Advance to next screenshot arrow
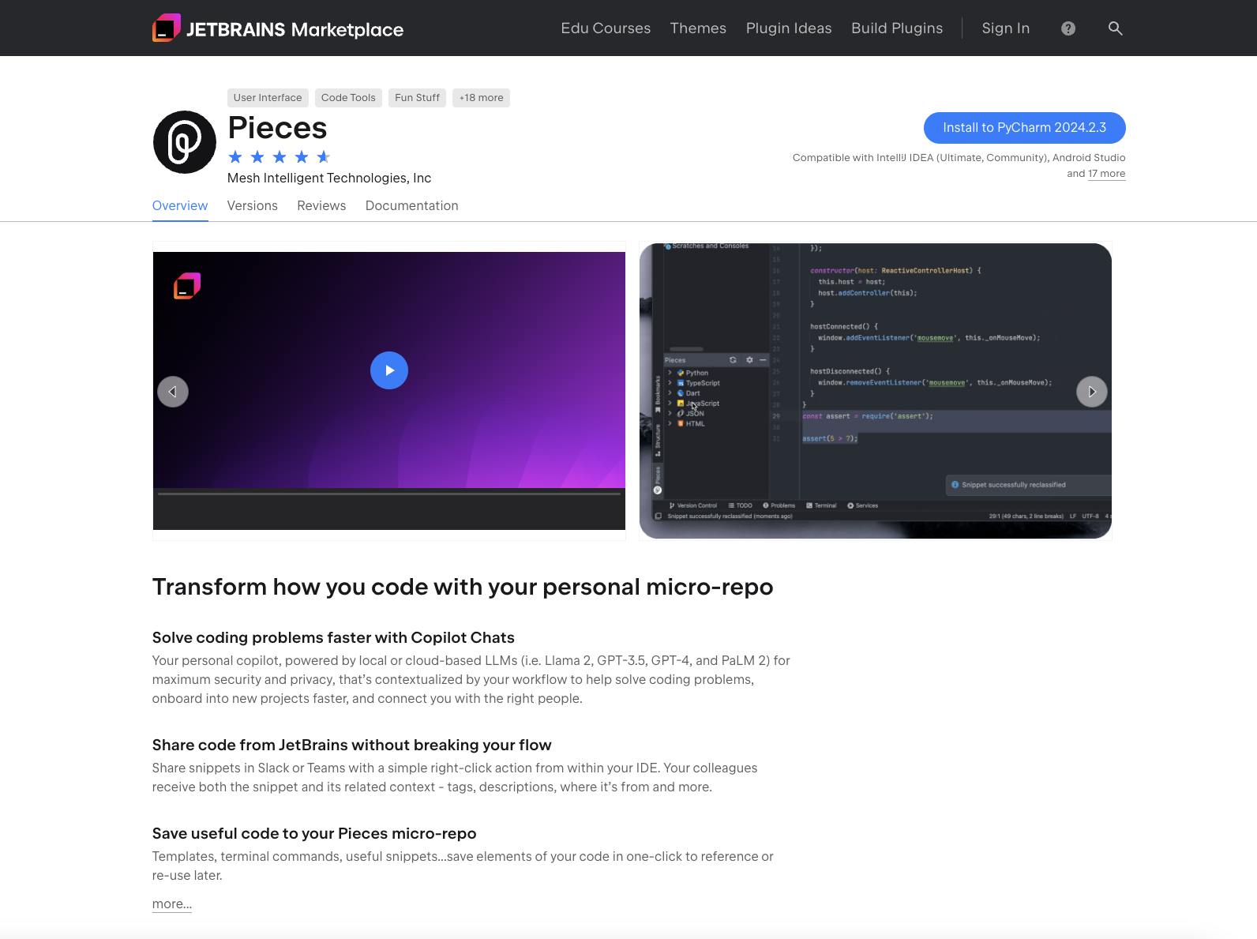 tap(1092, 392)
